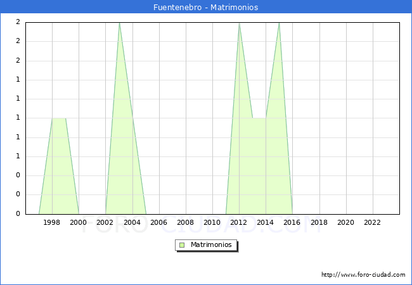Click the Matrimonios legend label
This screenshot has width=412, height=285.
coord(211,244)
